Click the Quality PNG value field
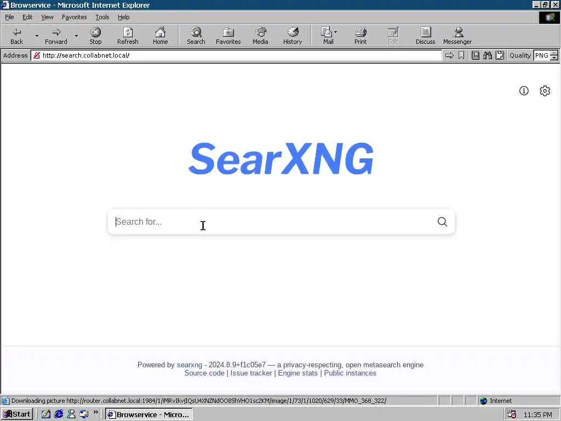 pyautogui.click(x=542, y=55)
